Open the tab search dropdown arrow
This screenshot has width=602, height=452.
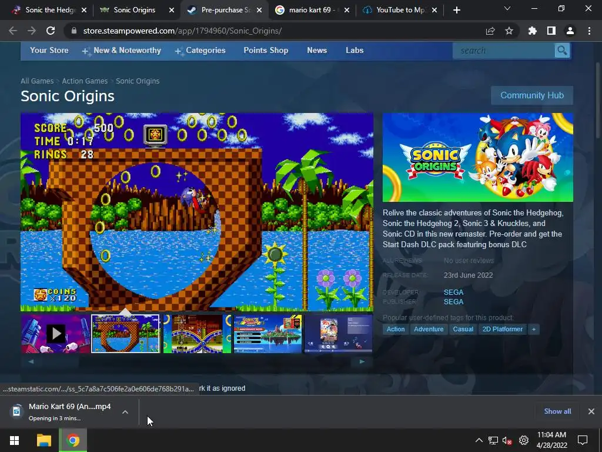click(x=507, y=8)
